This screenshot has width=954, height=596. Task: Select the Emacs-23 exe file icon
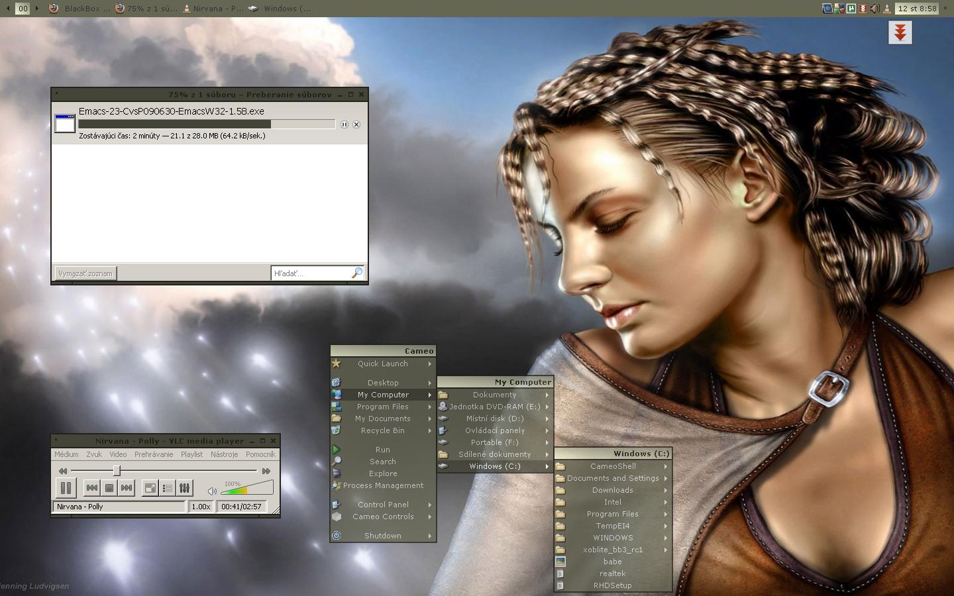pyautogui.click(x=65, y=123)
